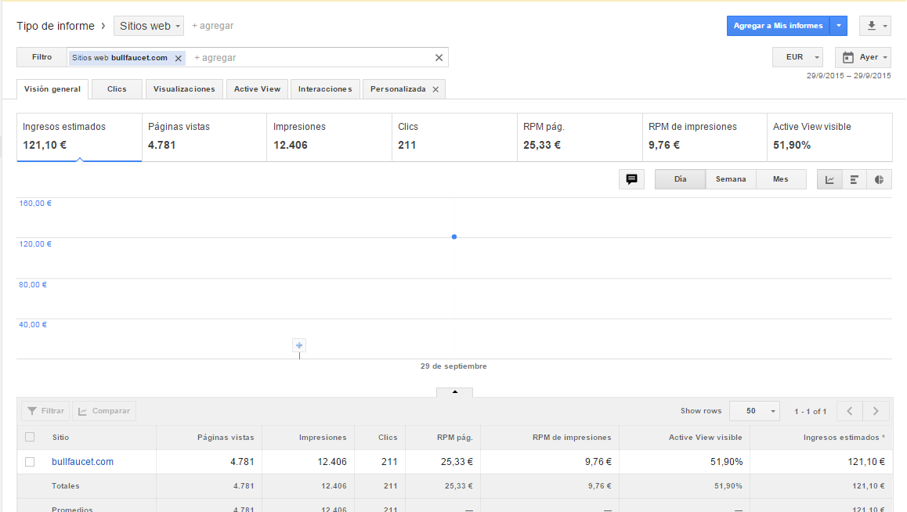Collapse the chart with the up arrow
The width and height of the screenshot is (907, 512).
(x=454, y=391)
